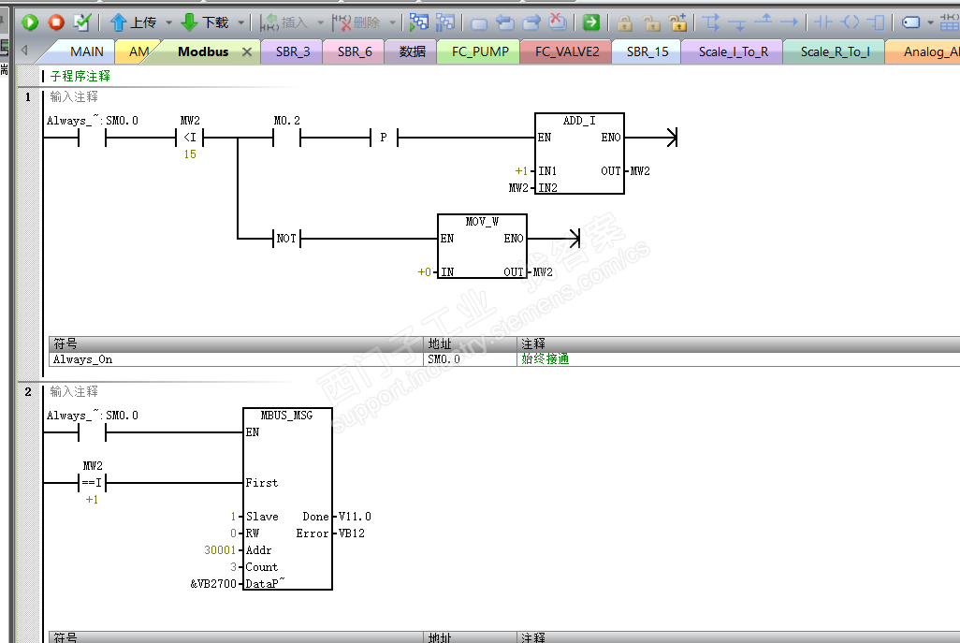960x643 pixels.
Task: Click network 2 comment field 输入注释
Action: [x=74, y=391]
